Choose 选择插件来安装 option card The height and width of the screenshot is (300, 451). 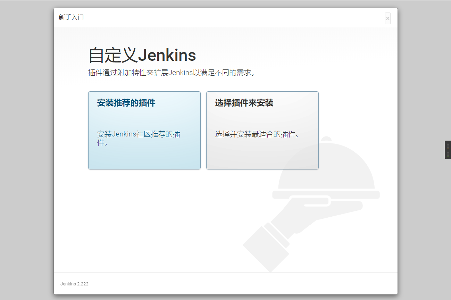point(262,131)
